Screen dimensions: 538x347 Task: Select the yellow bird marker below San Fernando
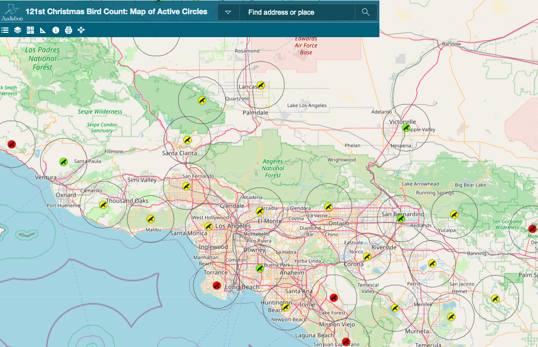coord(187,186)
